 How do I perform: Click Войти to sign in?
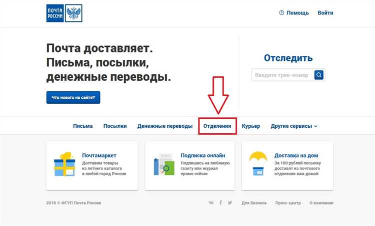(325, 13)
